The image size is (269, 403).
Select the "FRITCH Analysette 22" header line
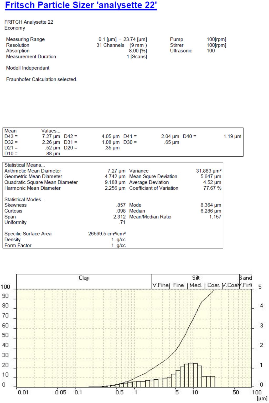(x=29, y=22)
